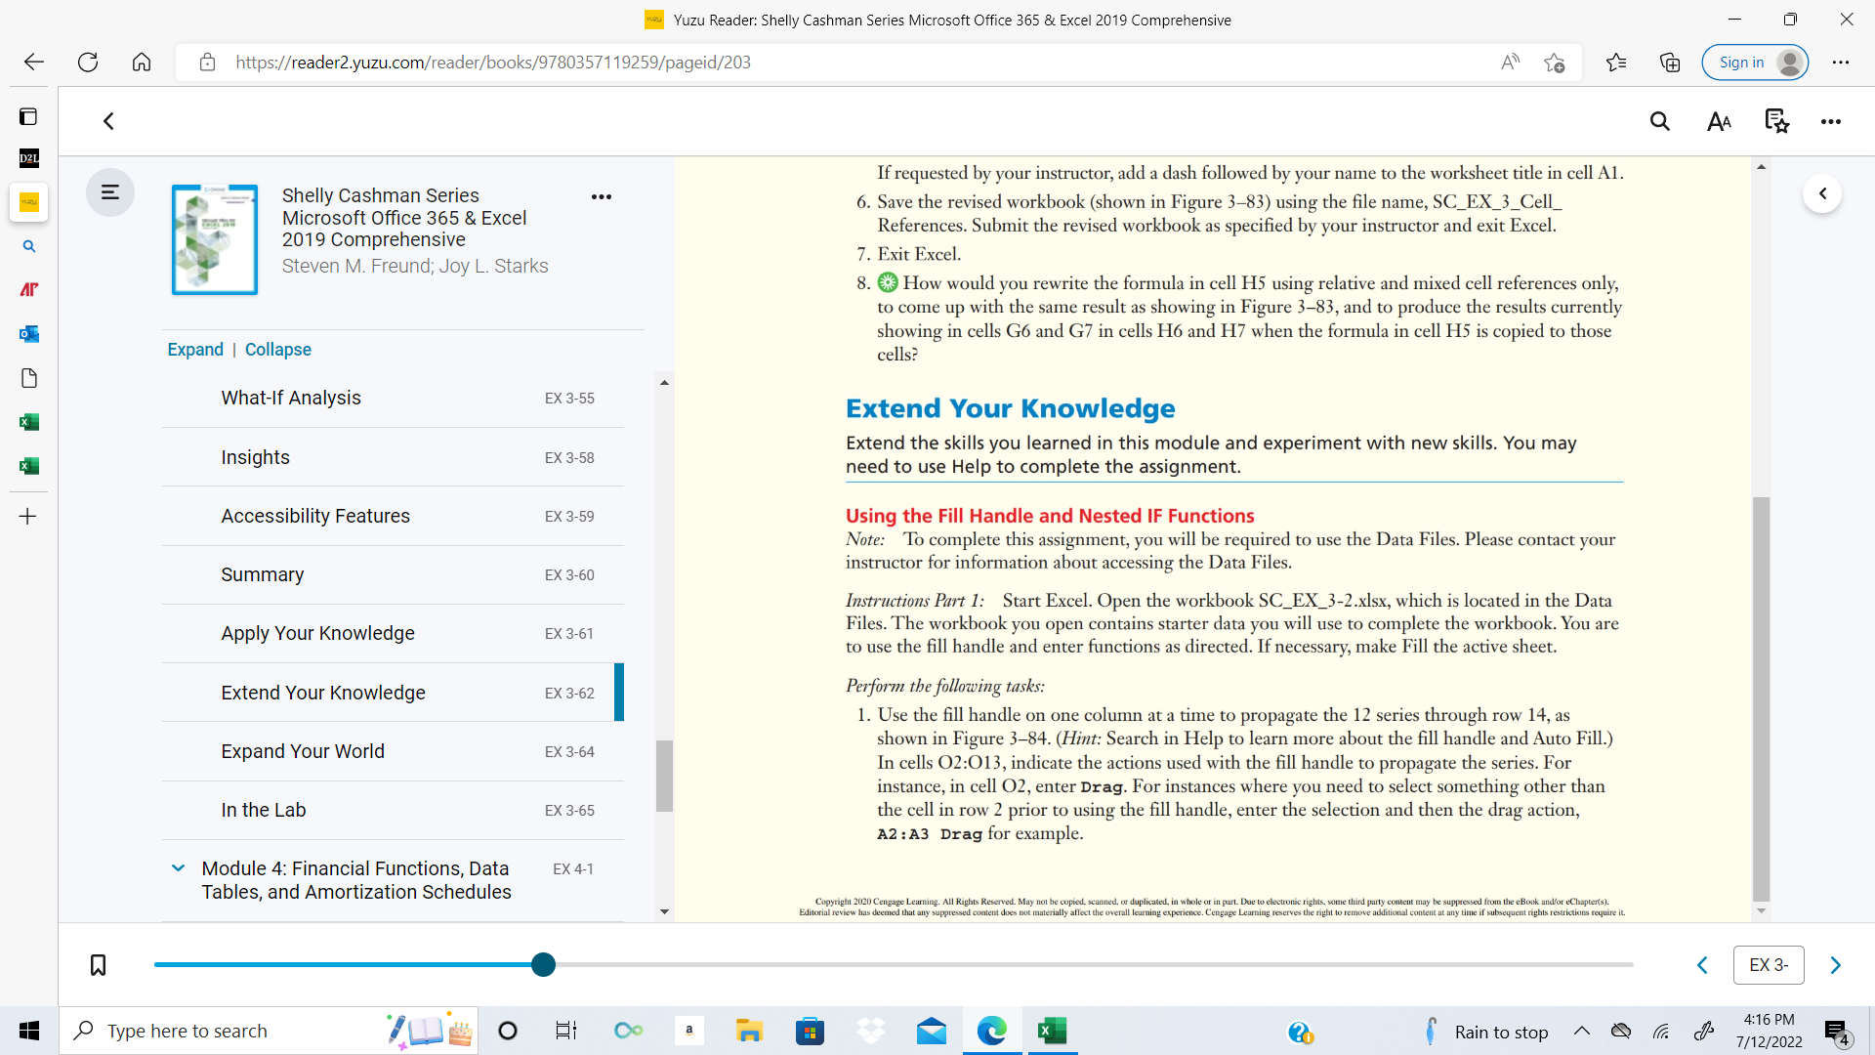1875x1055 pixels.
Task: Toggle the table of contents hamburger button
Action: pos(110,192)
